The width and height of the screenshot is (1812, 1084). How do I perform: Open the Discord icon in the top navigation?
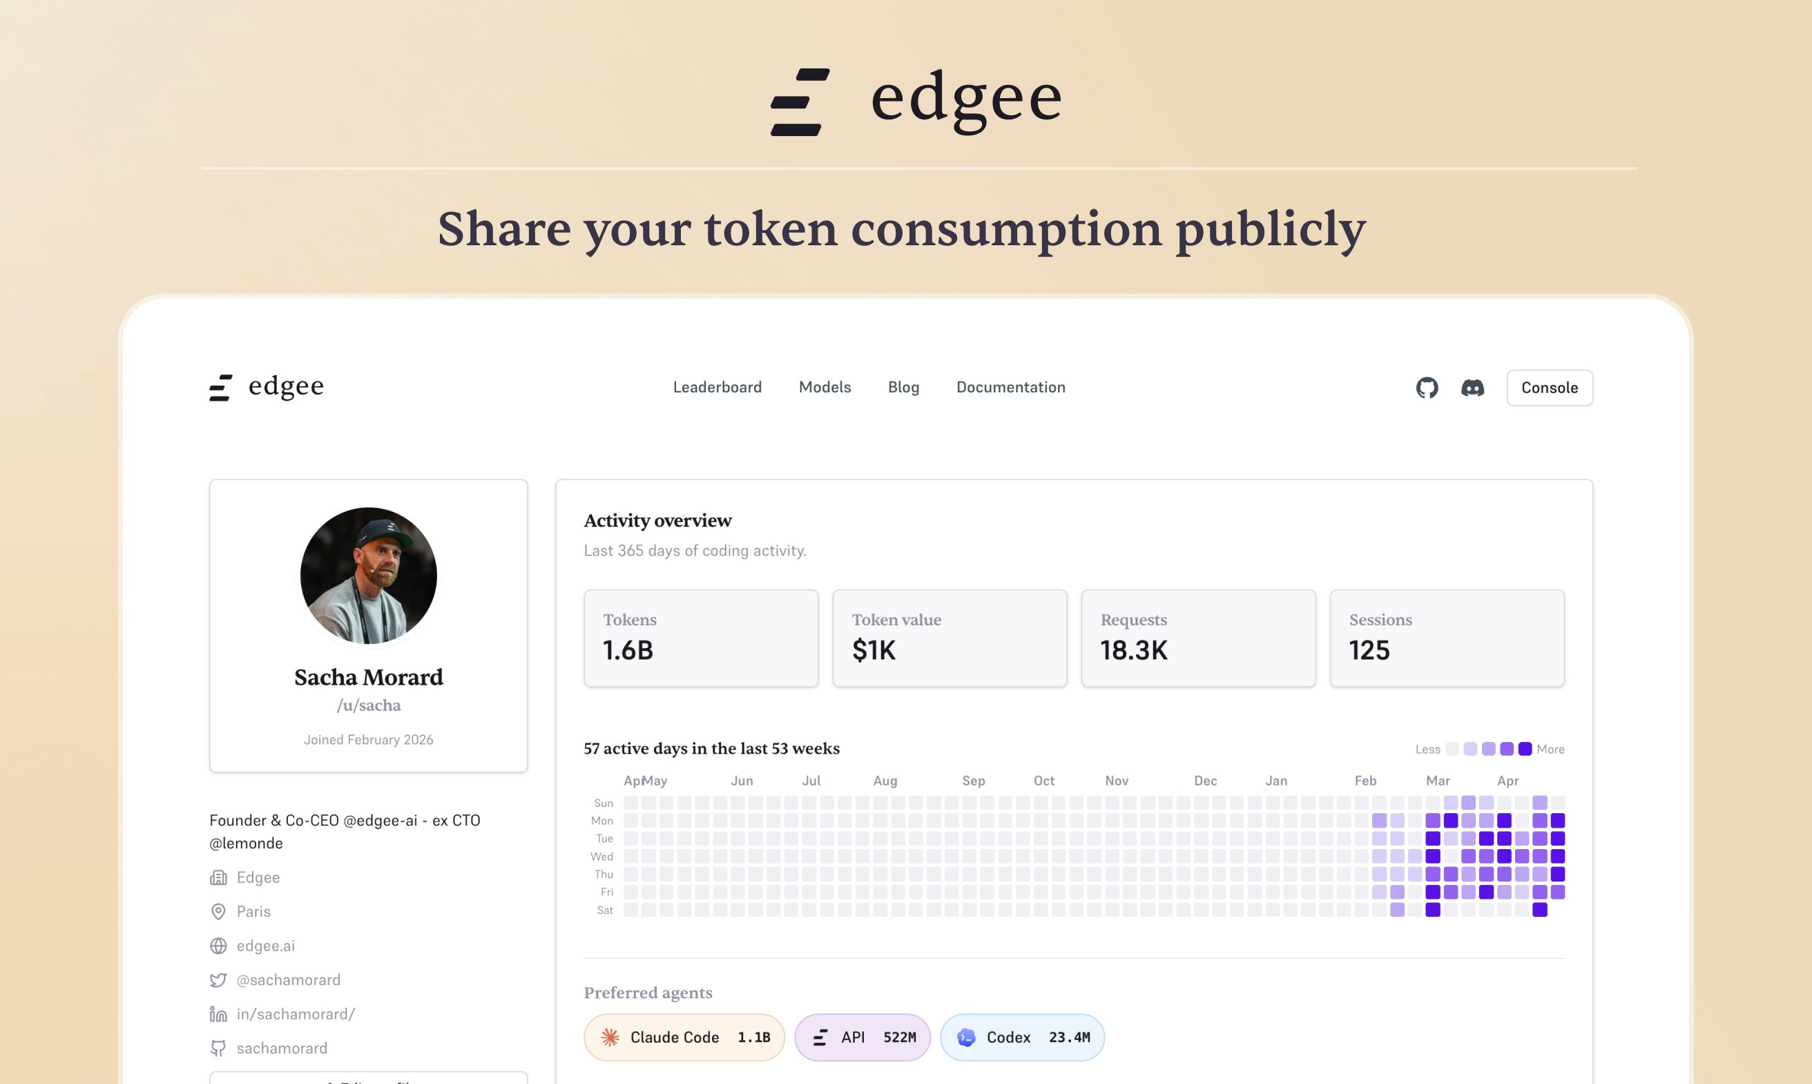tap(1473, 388)
